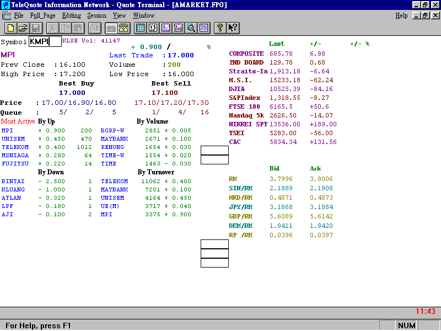Click the Save floppy disk icon

point(36,28)
